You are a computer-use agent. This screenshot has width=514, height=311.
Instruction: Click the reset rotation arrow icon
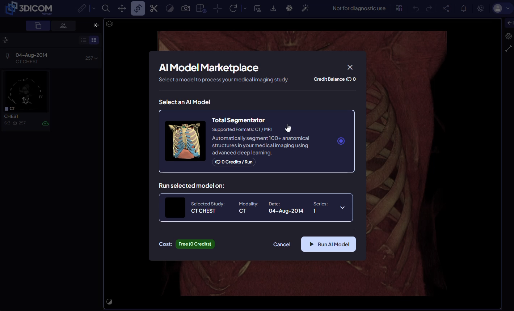coord(233,8)
